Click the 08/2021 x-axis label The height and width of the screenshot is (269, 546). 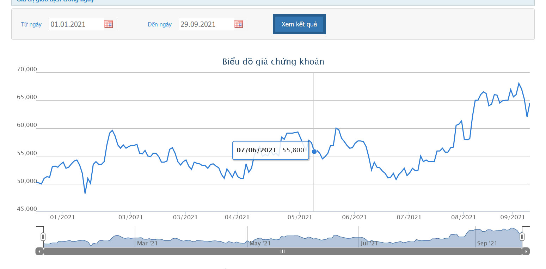pos(463,218)
